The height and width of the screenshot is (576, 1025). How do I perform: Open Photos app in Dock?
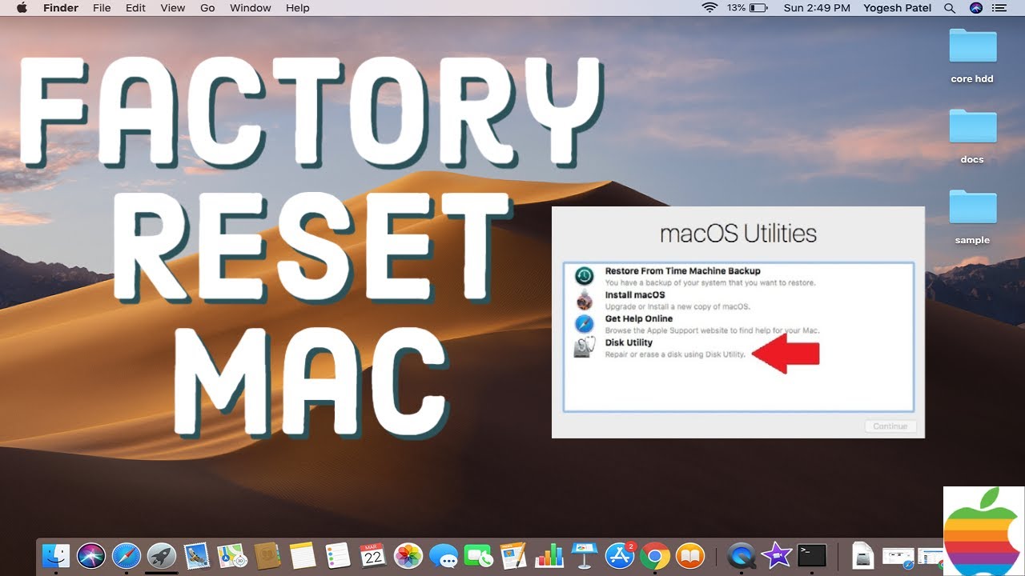click(x=408, y=555)
